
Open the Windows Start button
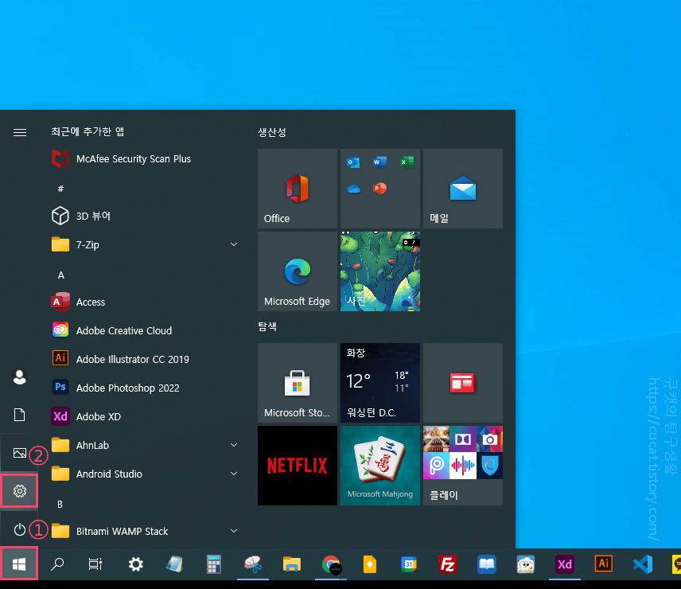(x=19, y=564)
